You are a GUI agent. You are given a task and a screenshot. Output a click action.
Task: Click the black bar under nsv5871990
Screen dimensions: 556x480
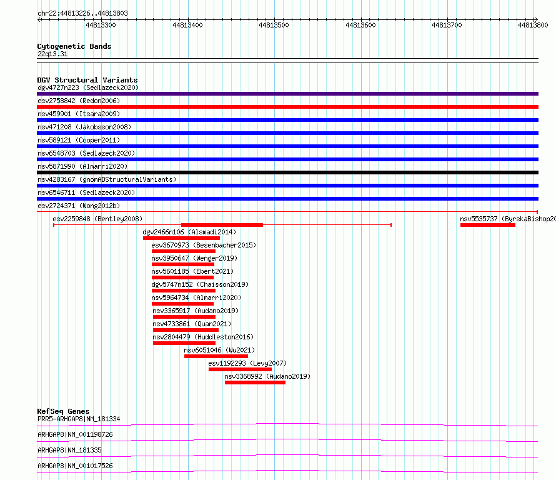(287, 172)
